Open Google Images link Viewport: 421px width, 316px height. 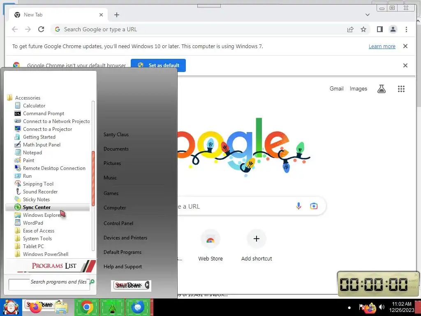pos(358,89)
